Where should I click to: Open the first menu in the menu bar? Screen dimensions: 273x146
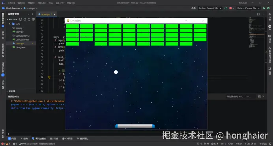pyautogui.click(x=11, y=3)
